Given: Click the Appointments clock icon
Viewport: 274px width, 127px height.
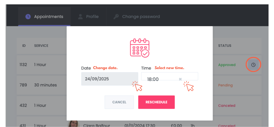Looking at the screenshot, I should pos(28,17).
